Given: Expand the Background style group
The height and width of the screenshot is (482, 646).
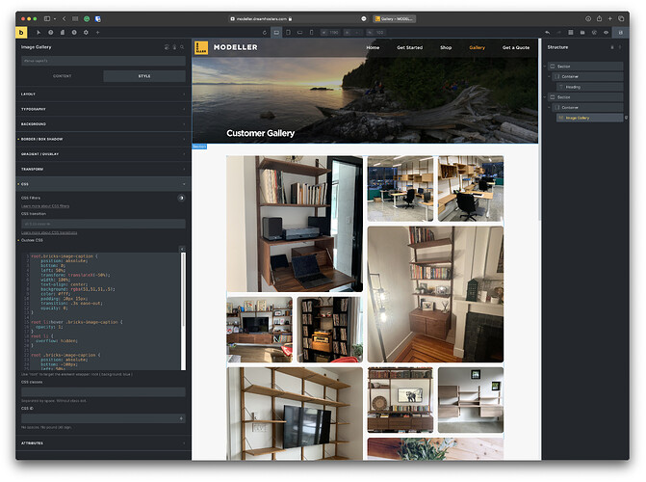Looking at the screenshot, I should pyautogui.click(x=103, y=123).
